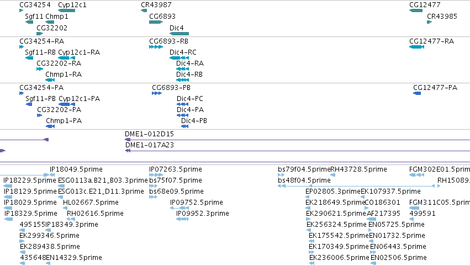
Task: Click transcript CG6893-RB label
Action: pos(169,41)
